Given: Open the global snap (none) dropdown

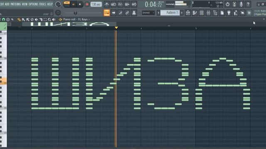Looking at the screenshot, I should (148, 13).
